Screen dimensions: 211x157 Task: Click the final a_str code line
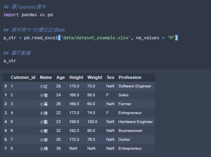pyautogui.click(x=10, y=61)
